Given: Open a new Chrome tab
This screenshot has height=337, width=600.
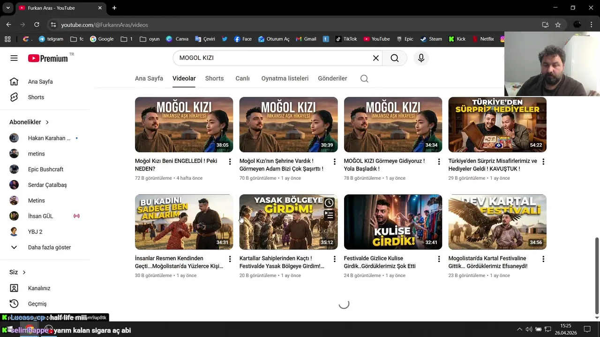Looking at the screenshot, I should point(114,8).
